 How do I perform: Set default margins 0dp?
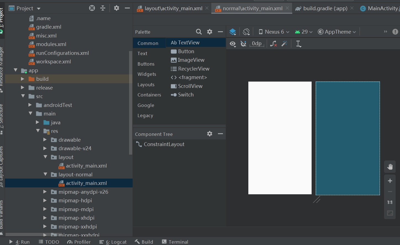point(257,44)
